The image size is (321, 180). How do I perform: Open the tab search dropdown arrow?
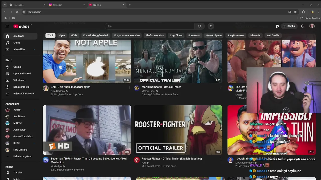pyautogui.click(x=5, y=5)
